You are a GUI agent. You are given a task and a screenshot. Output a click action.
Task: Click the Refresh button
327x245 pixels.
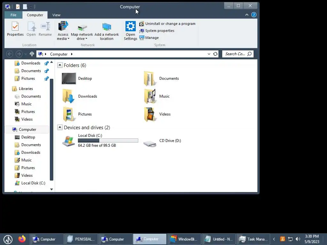(x=216, y=54)
